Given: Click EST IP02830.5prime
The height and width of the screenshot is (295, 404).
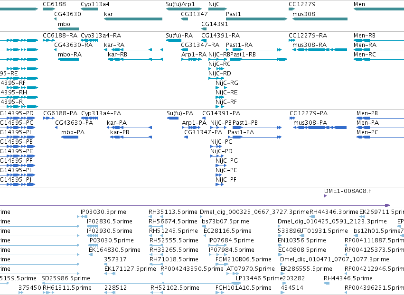Looking at the screenshot, I should click(x=110, y=221).
